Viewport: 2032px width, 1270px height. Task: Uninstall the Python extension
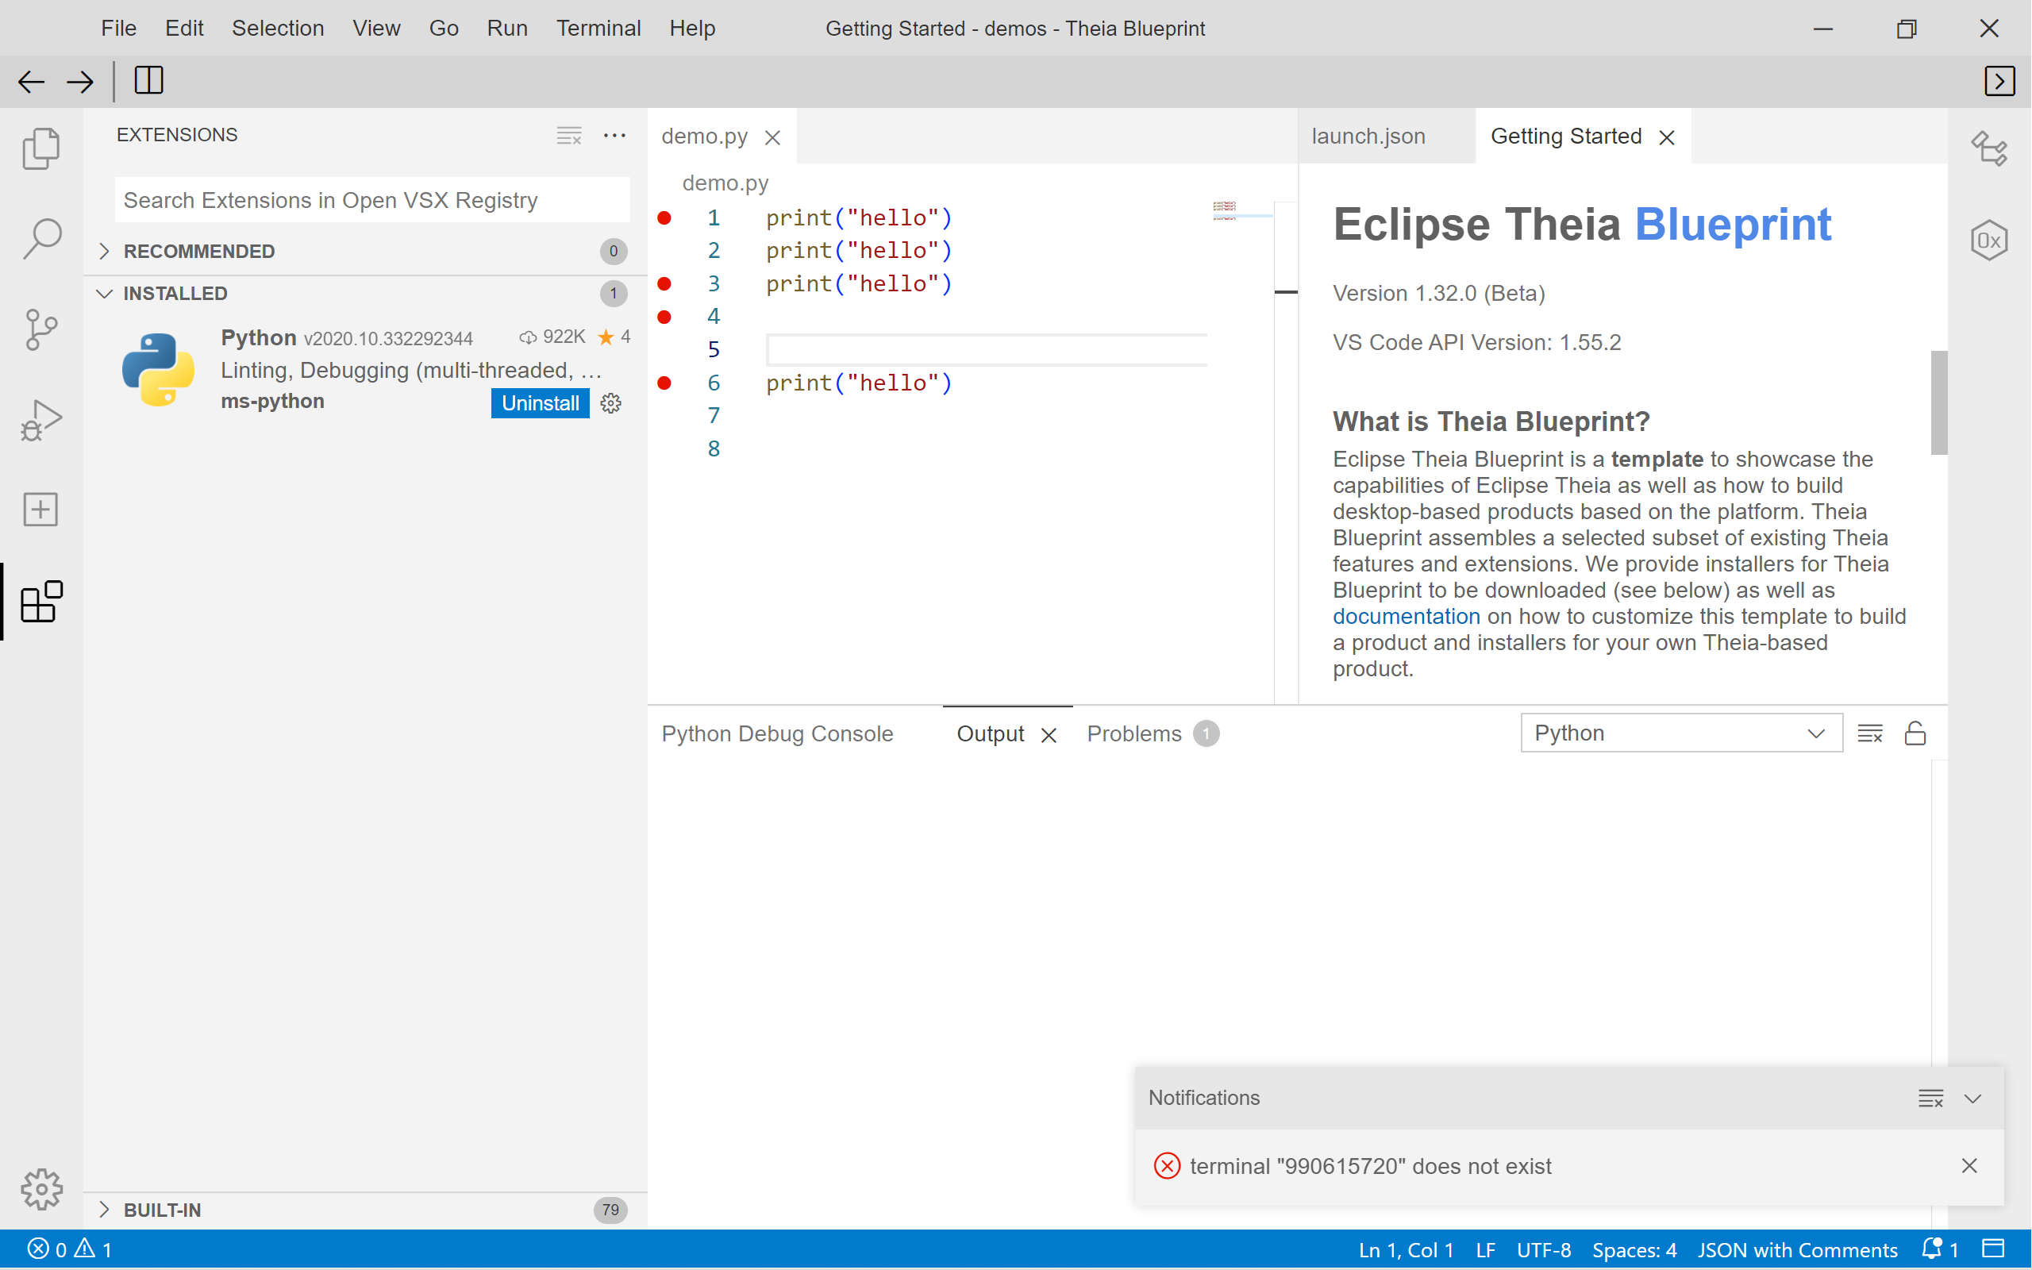tap(540, 402)
